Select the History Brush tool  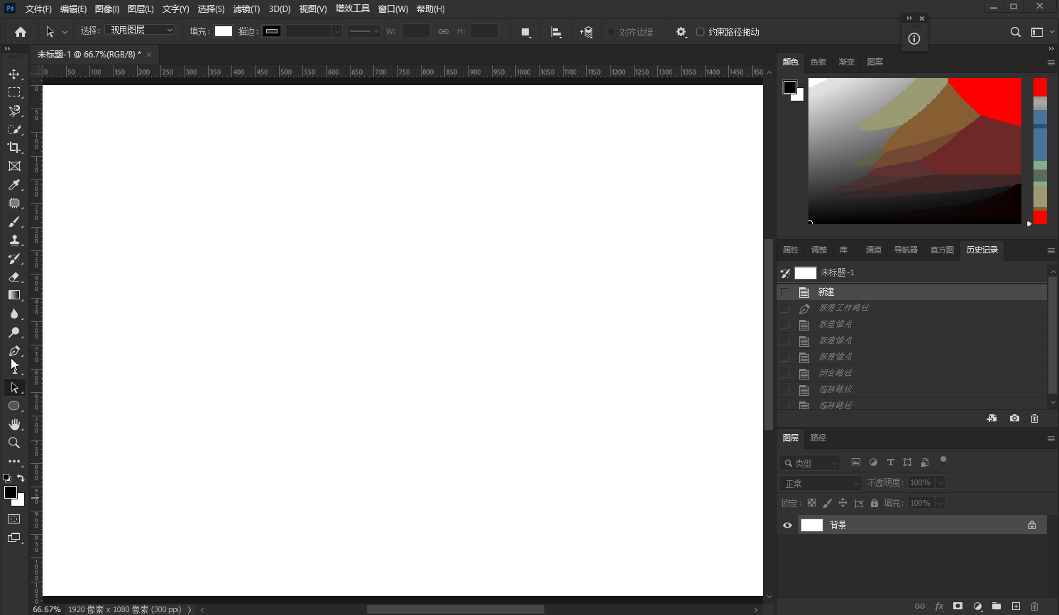pyautogui.click(x=14, y=258)
